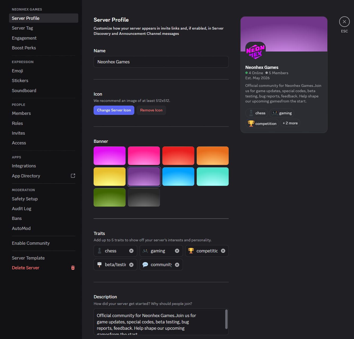Click 'Est. May 2026' text in preview
Screen dimensions: 354x339
258,78
